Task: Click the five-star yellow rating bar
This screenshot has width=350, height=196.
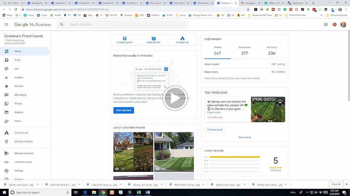Action: click(234, 157)
